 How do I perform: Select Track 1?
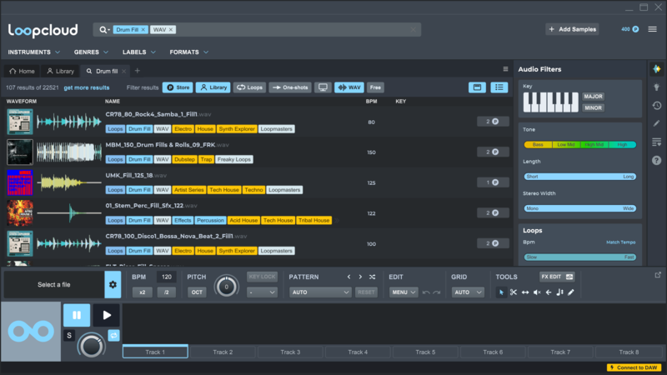[155, 352]
